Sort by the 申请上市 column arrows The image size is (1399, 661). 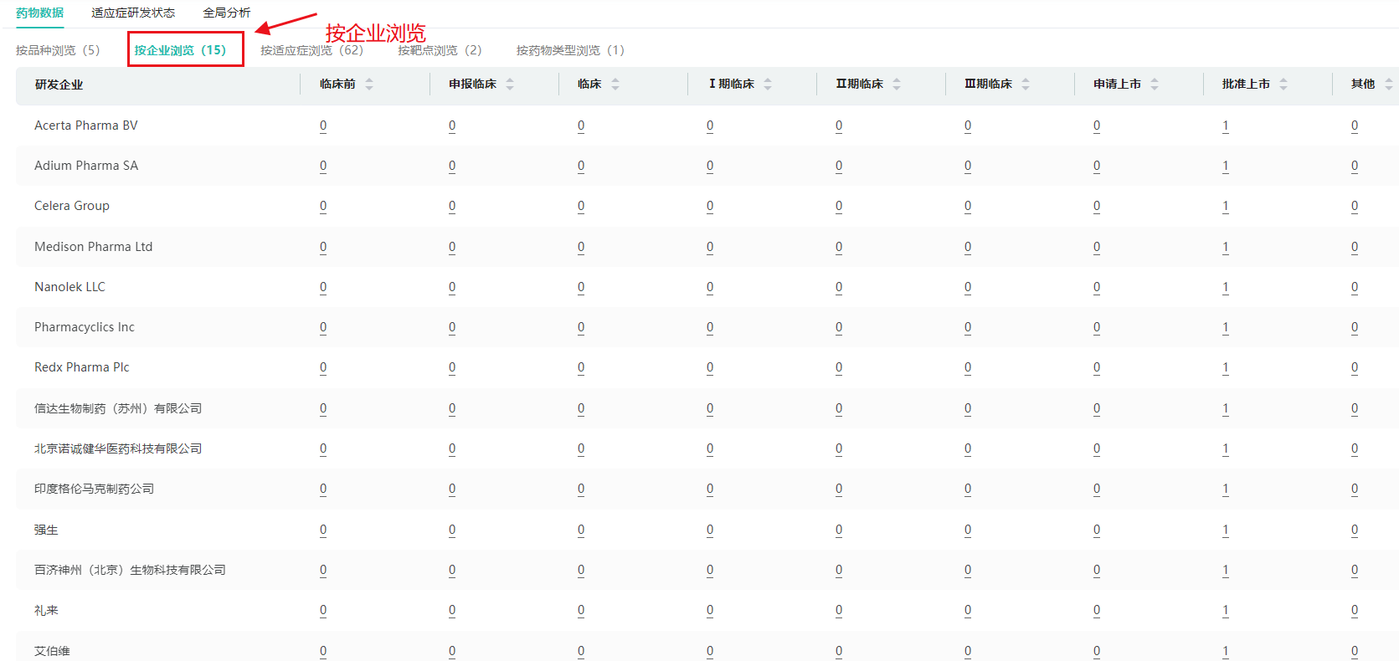pyautogui.click(x=1155, y=85)
